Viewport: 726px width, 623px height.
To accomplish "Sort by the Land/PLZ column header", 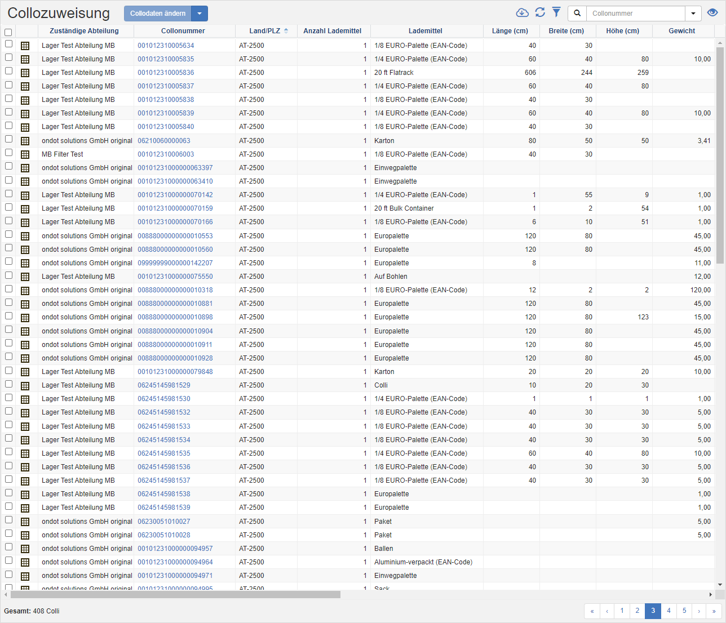I will tap(265, 31).
